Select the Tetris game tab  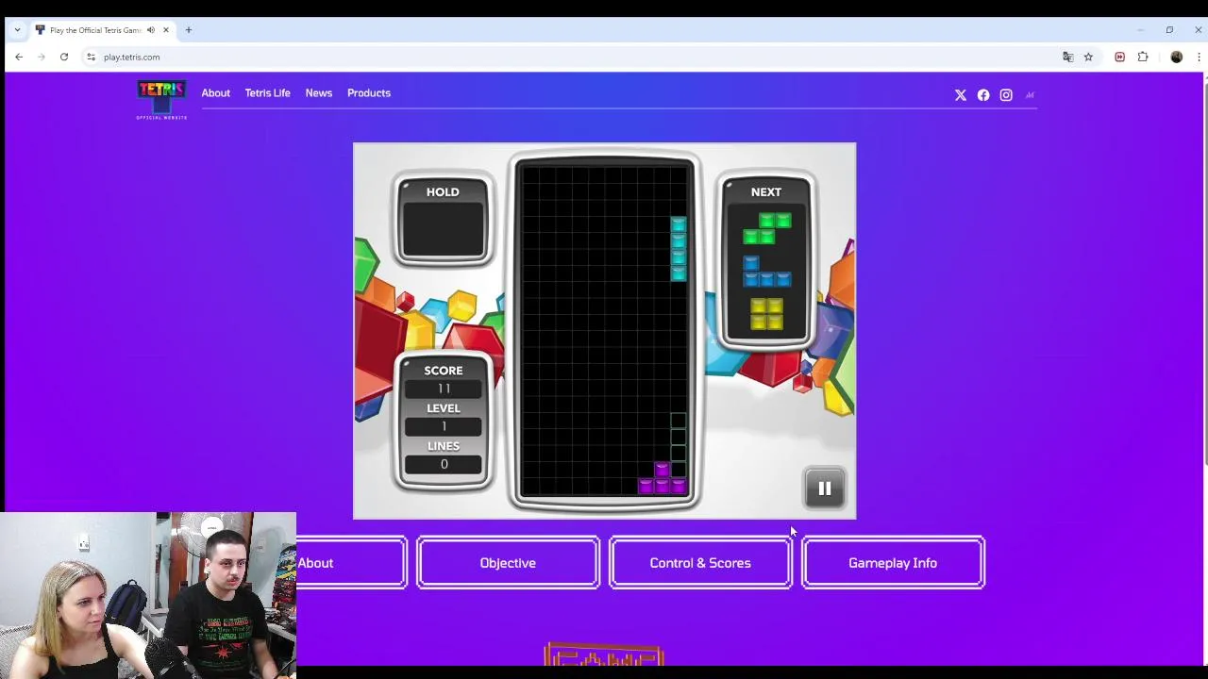click(x=95, y=30)
